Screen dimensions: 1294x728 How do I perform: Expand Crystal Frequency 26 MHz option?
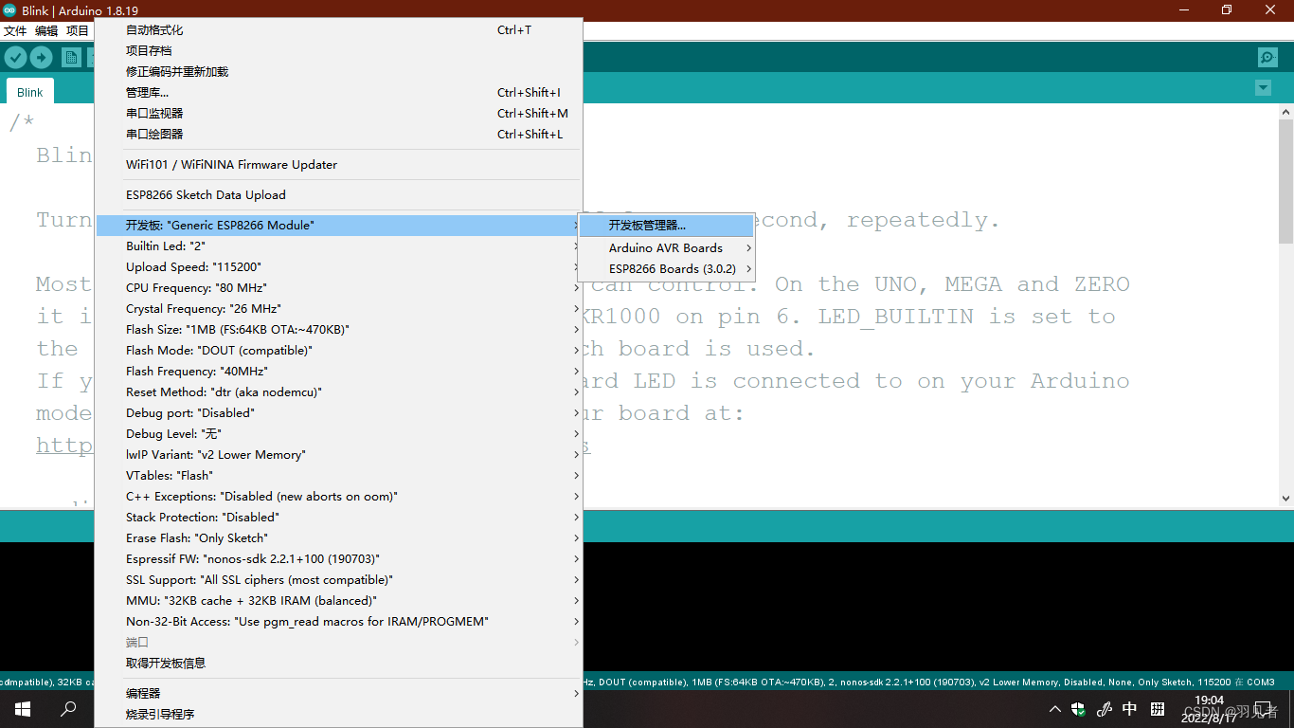point(338,309)
